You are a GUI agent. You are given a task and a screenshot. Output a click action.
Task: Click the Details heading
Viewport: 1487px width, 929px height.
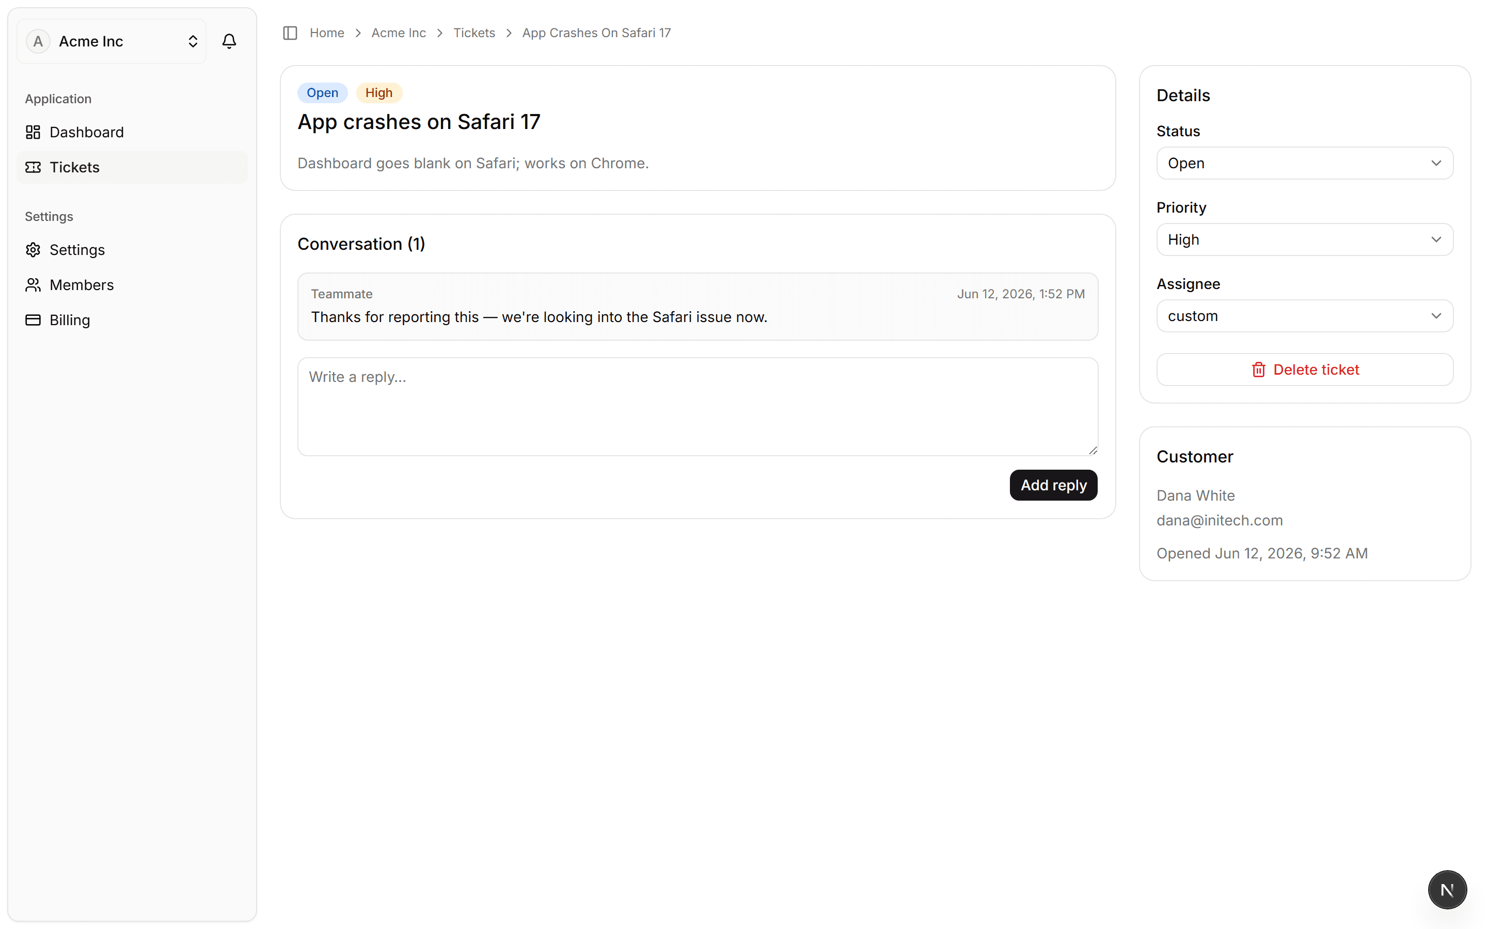(x=1183, y=95)
